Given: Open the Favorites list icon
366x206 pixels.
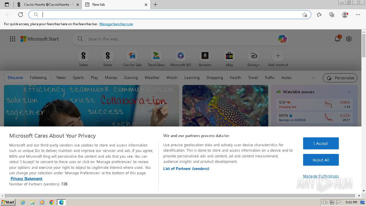Looking at the screenshot, I should (319, 15).
